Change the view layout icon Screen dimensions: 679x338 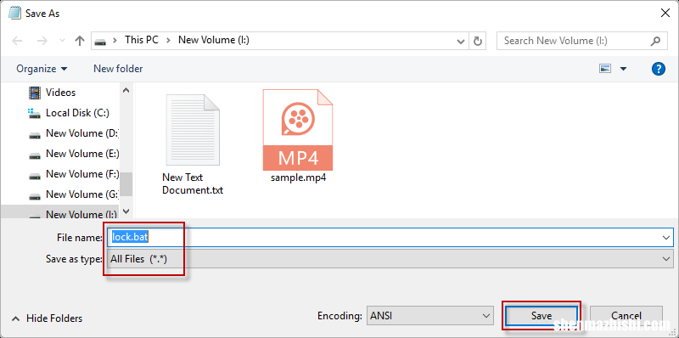[x=605, y=69]
